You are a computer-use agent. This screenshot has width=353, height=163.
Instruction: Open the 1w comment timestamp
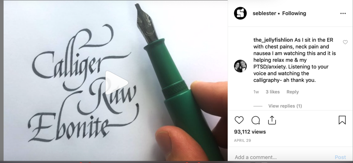point(256,92)
